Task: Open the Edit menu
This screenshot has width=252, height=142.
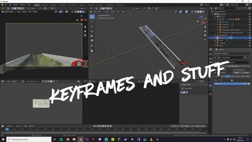Action: 10,5
